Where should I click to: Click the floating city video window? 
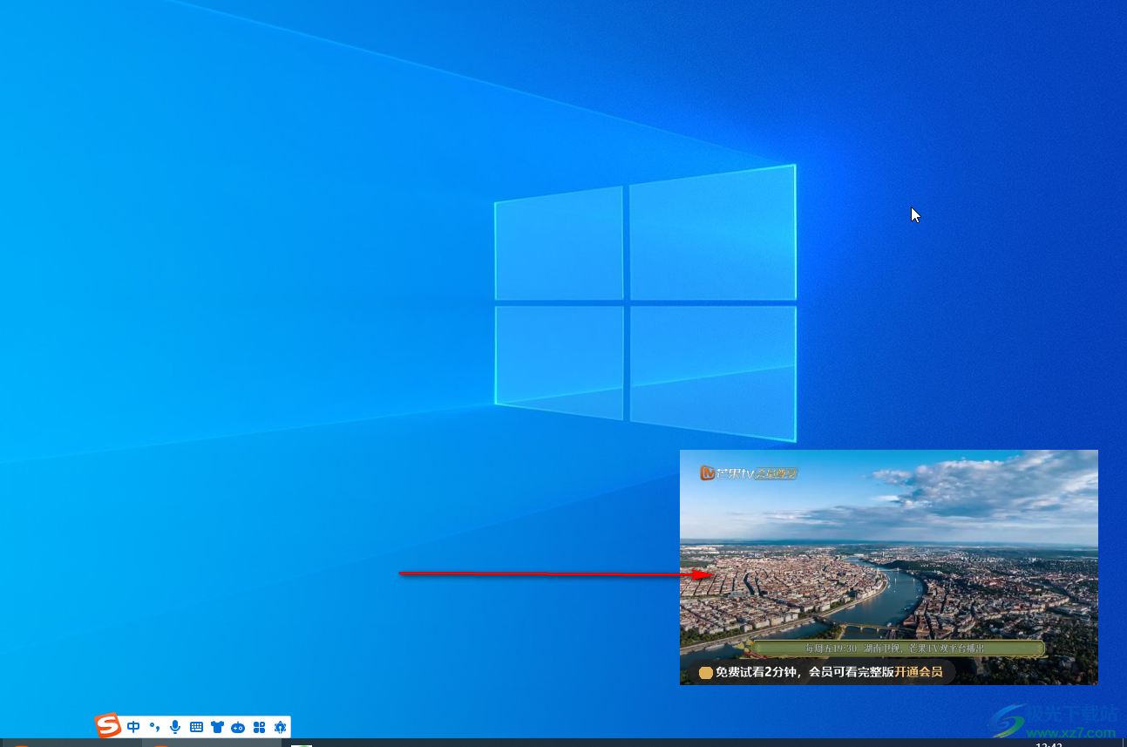point(888,567)
